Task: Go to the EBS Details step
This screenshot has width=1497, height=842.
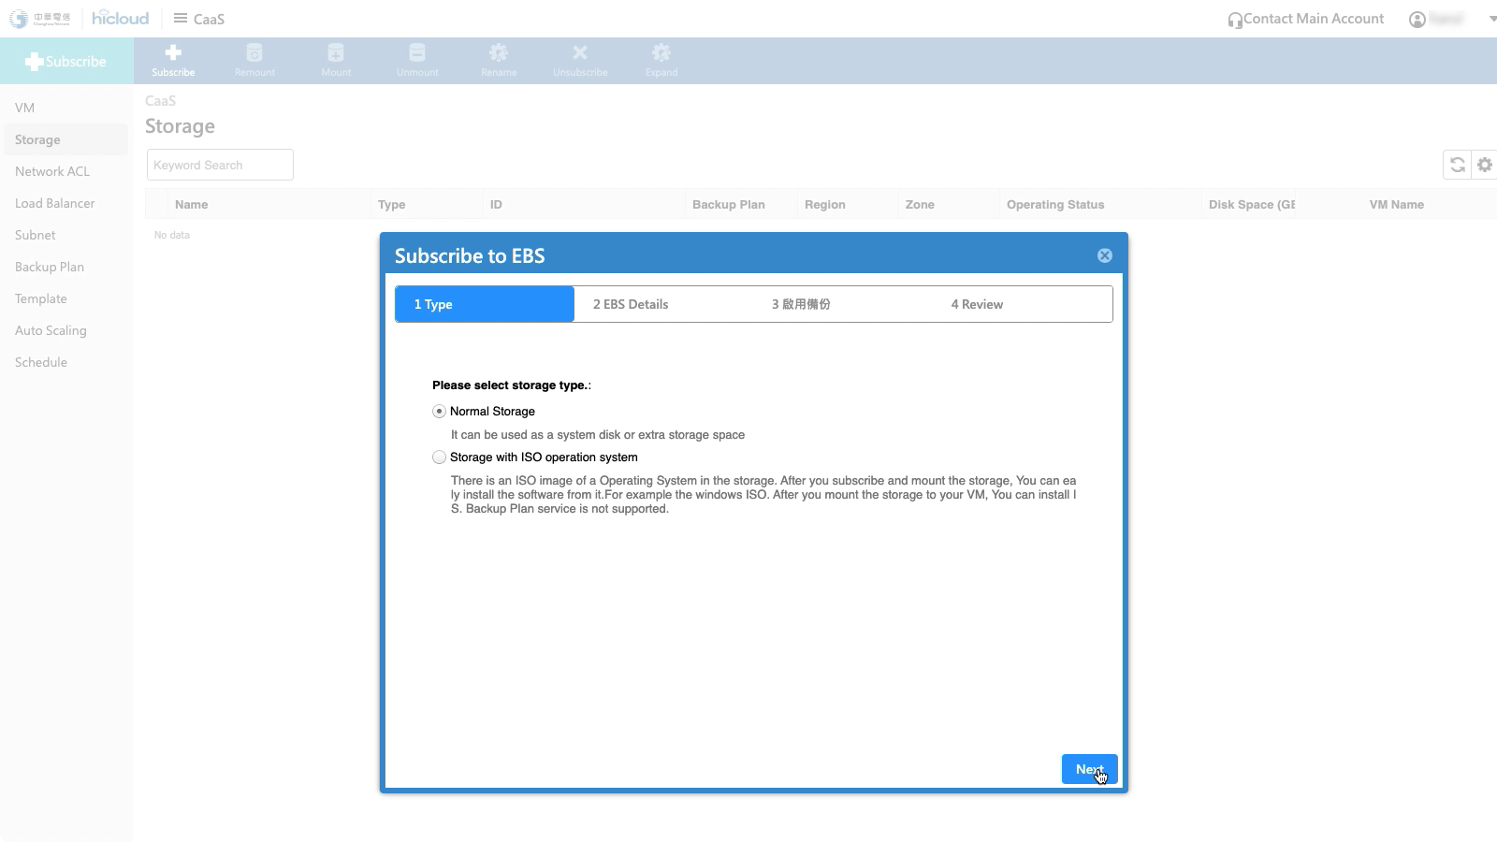Action: point(631,304)
